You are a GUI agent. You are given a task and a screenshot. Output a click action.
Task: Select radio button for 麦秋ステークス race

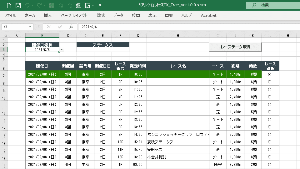[270, 142]
